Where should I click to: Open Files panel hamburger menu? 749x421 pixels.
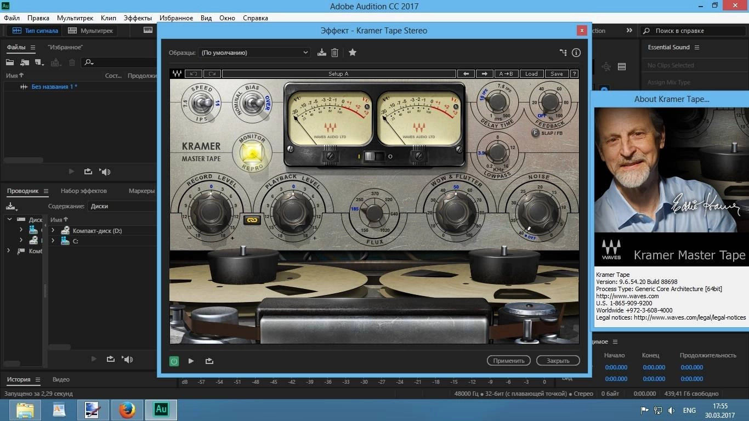33,48
